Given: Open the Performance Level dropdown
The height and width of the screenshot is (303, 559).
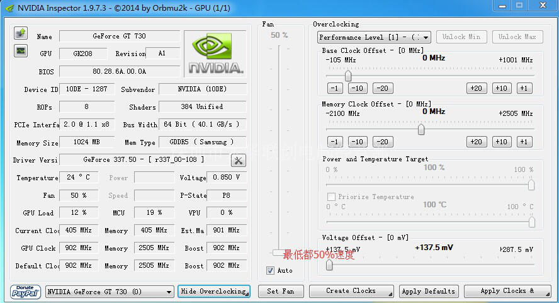Looking at the screenshot, I should point(374,37).
